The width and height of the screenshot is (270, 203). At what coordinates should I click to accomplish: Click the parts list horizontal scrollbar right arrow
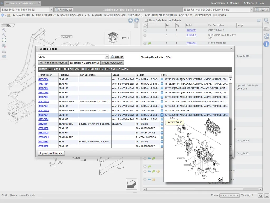click(261, 189)
